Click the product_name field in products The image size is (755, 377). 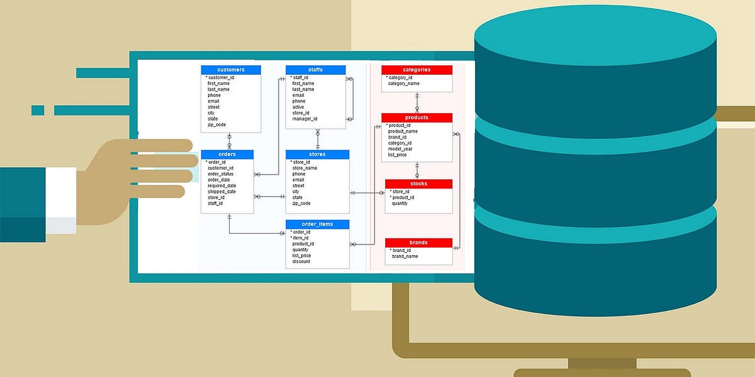click(x=403, y=131)
